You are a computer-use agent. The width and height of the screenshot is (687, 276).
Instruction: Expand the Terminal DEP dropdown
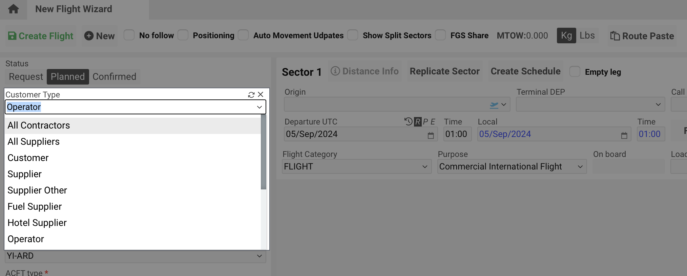(x=658, y=105)
